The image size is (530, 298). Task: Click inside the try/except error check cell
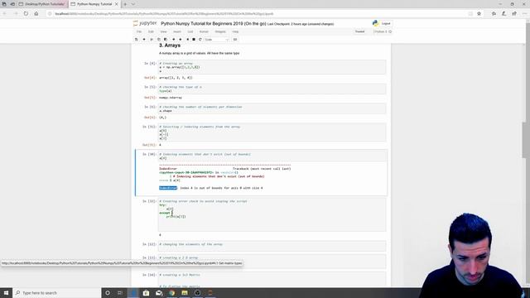click(272, 215)
